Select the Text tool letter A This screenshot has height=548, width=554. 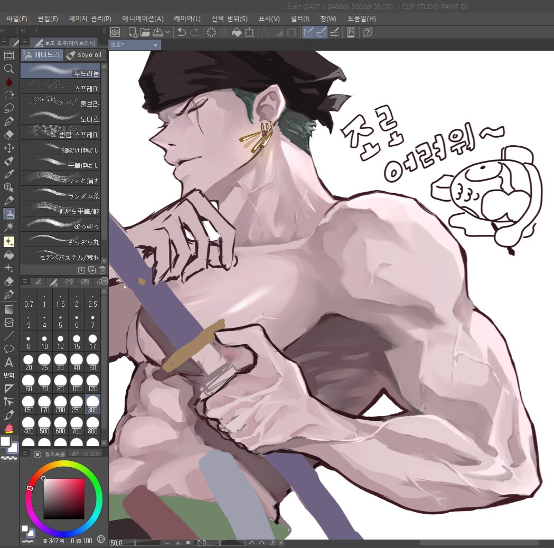tap(9, 363)
